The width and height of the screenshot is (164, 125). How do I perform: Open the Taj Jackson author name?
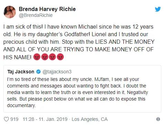point(21,72)
